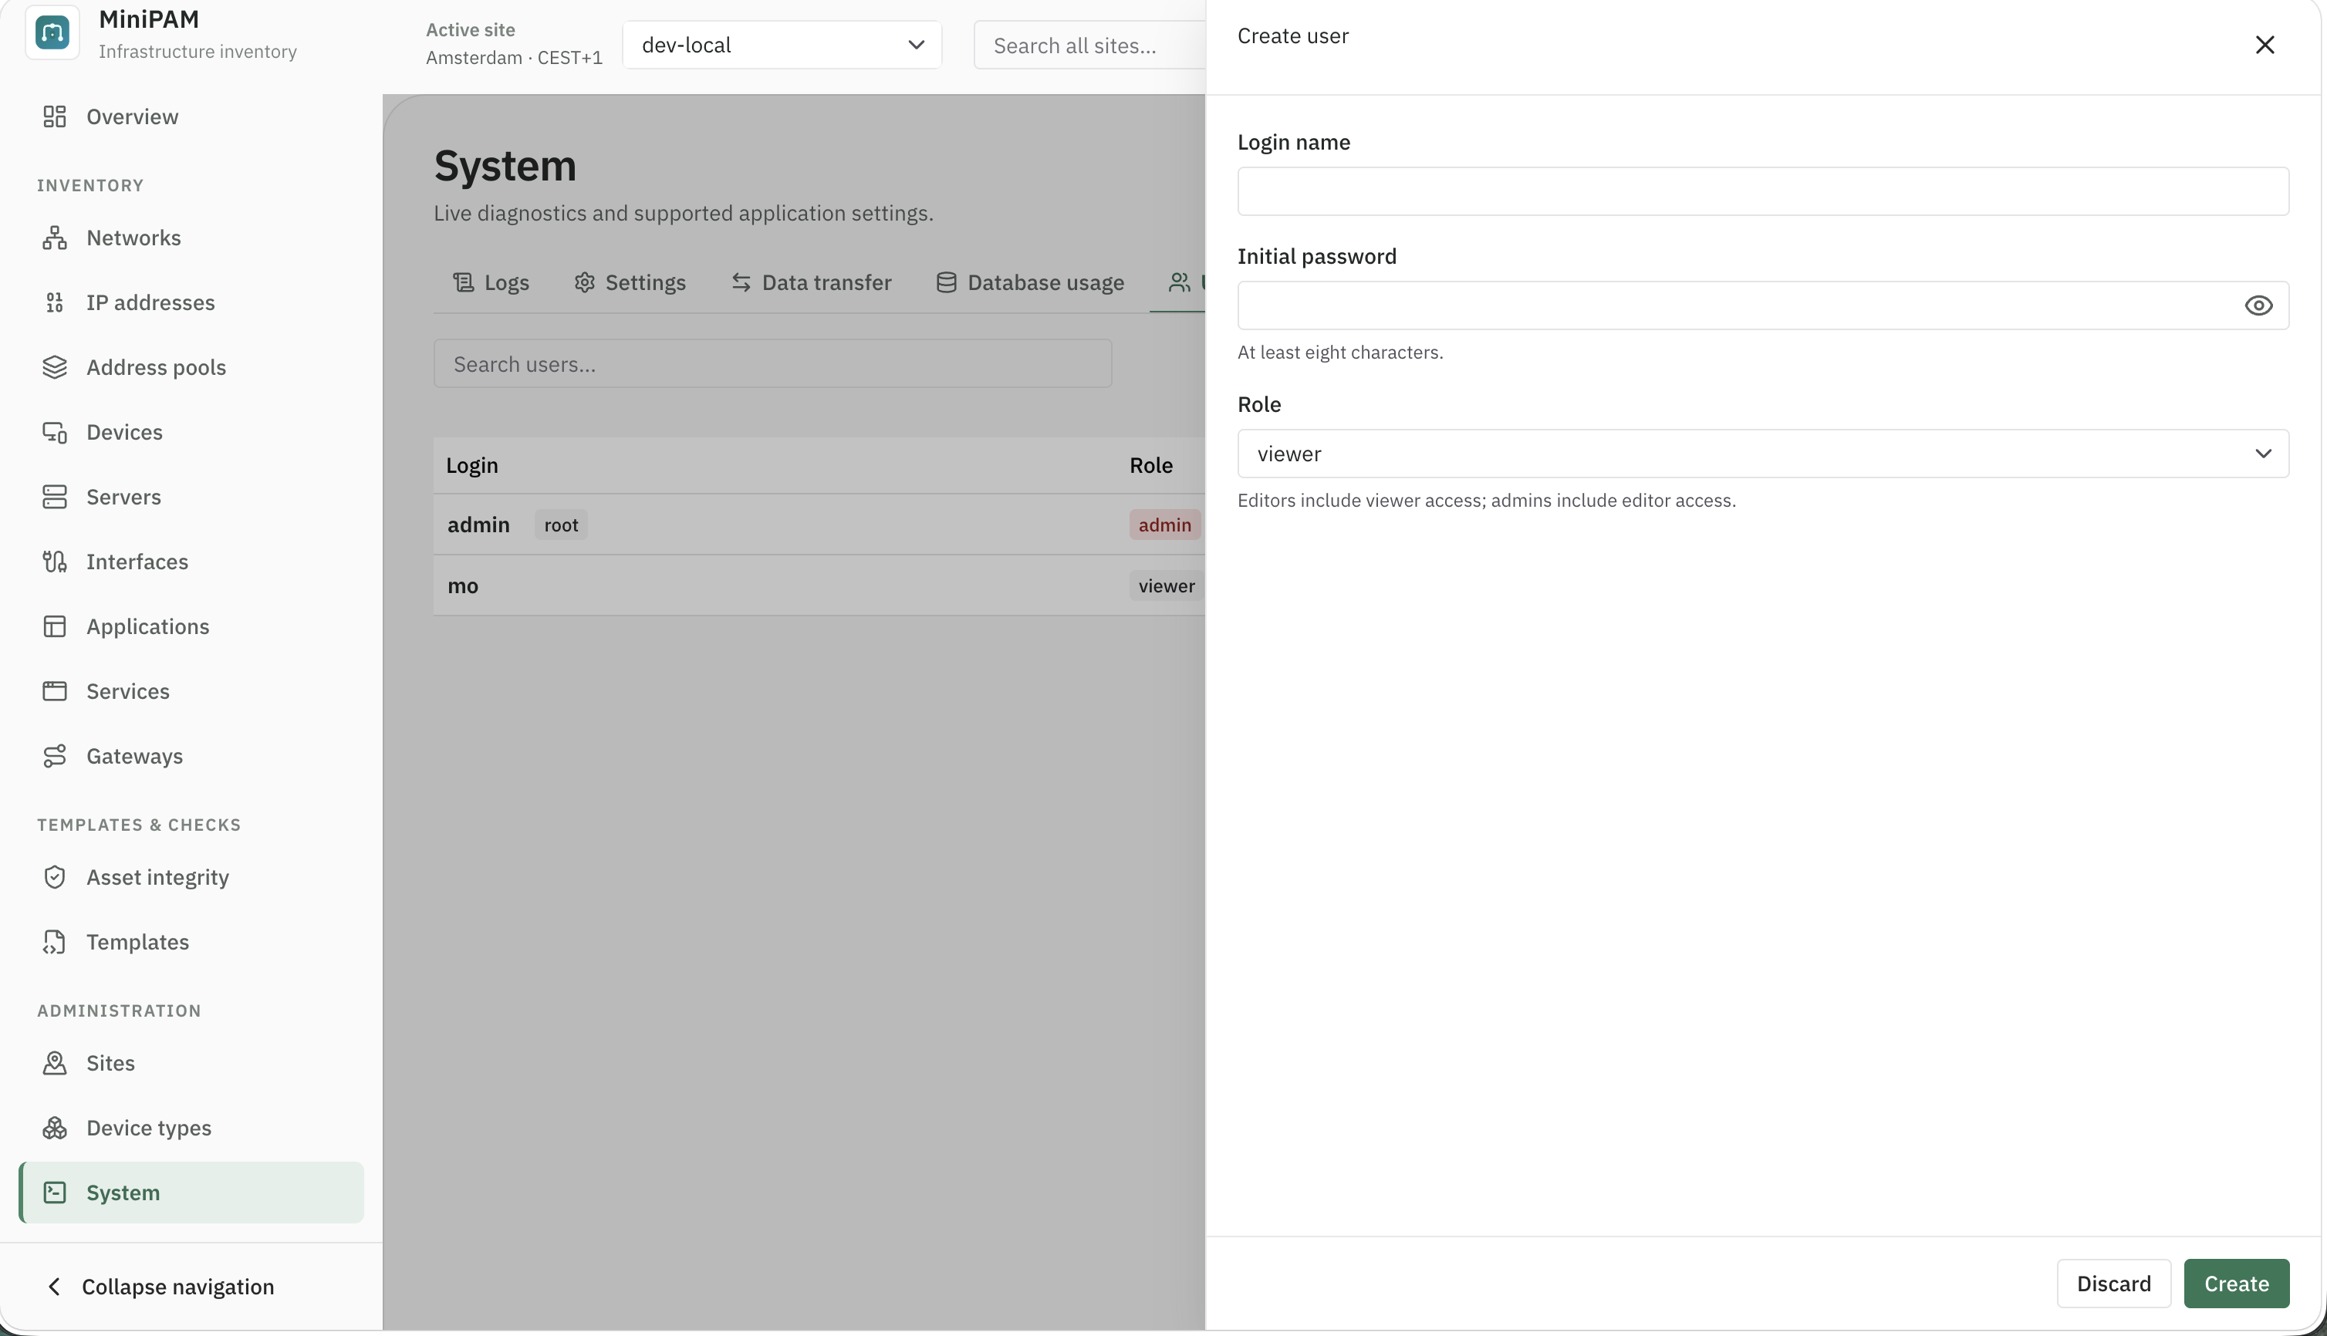
Task: Open the Overview grid icon
Action: (x=54, y=116)
